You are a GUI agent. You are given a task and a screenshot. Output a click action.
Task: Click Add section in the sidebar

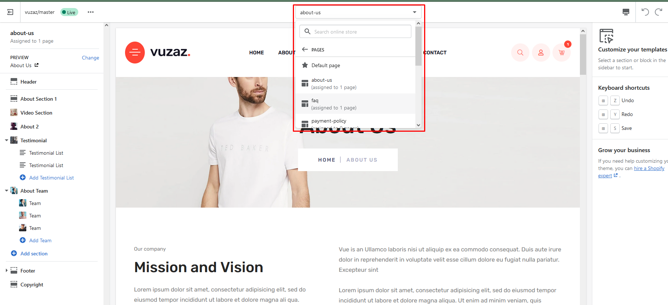point(34,254)
